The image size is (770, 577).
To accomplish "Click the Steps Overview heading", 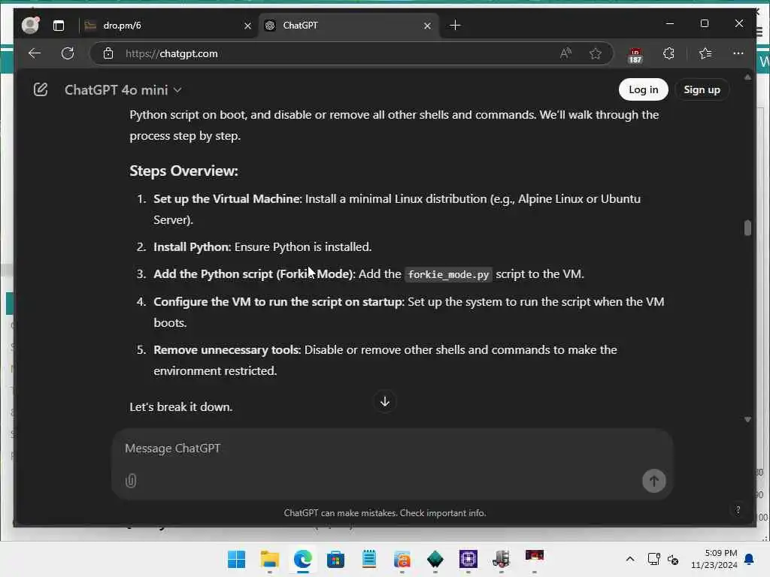I will [x=183, y=171].
